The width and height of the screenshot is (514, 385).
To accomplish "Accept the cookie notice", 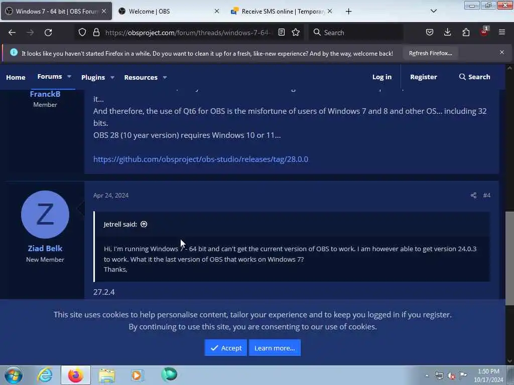I will pos(225,348).
